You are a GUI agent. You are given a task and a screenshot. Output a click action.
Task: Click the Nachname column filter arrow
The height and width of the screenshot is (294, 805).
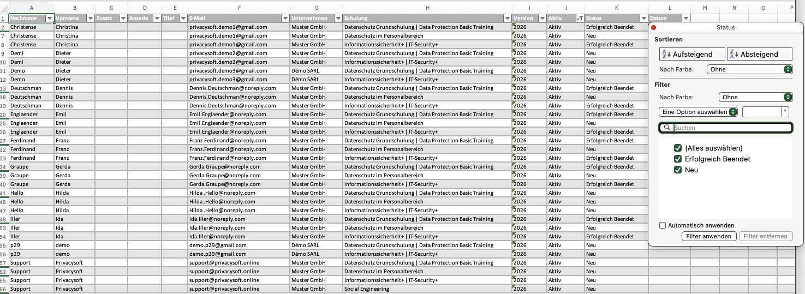coord(50,19)
